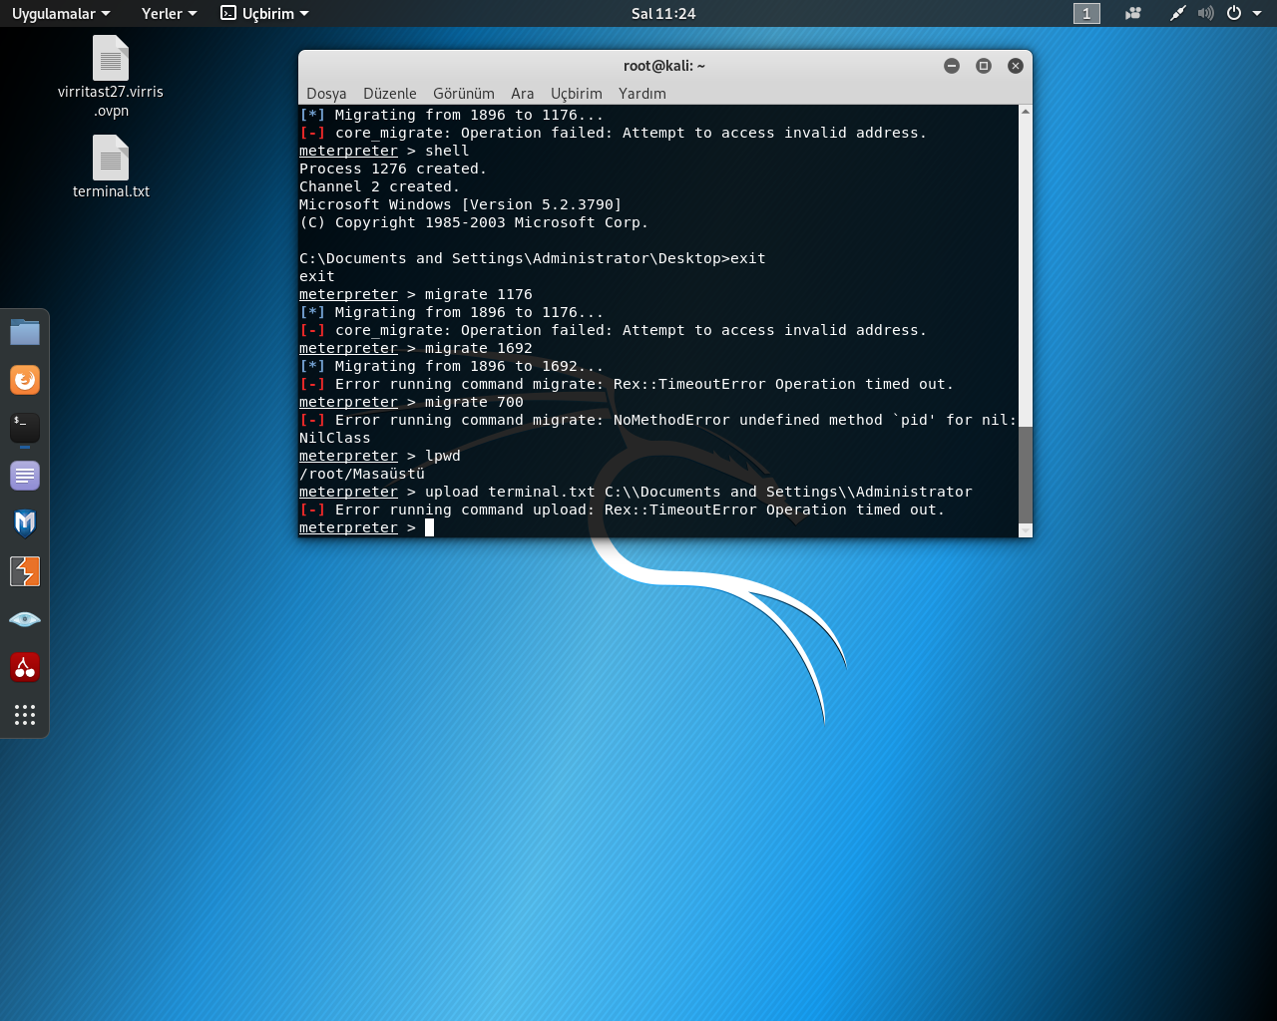This screenshot has width=1277, height=1021.
Task: Launch Metasploit from the dock
Action: tap(25, 523)
